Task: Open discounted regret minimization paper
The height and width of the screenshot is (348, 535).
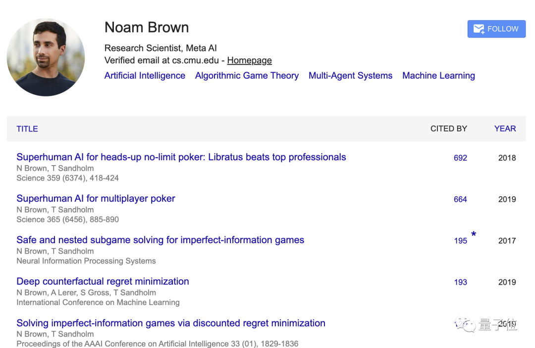Action: [171, 323]
